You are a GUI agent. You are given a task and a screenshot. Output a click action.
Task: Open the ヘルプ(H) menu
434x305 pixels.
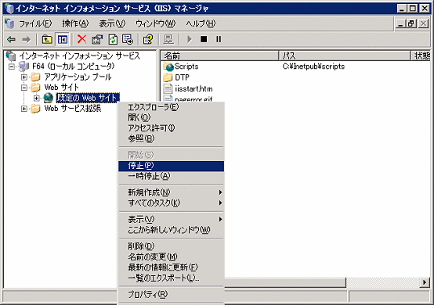[201, 23]
